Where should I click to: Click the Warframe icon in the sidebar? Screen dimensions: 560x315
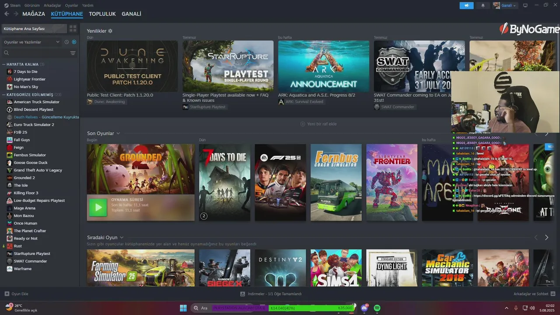pyautogui.click(x=10, y=269)
